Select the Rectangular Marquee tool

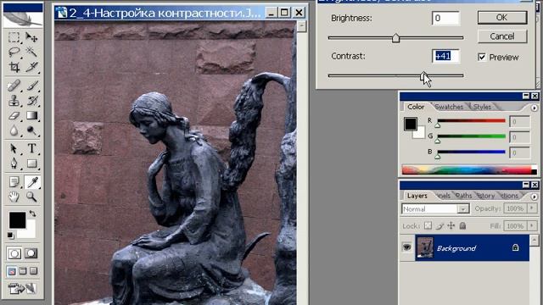[14, 37]
